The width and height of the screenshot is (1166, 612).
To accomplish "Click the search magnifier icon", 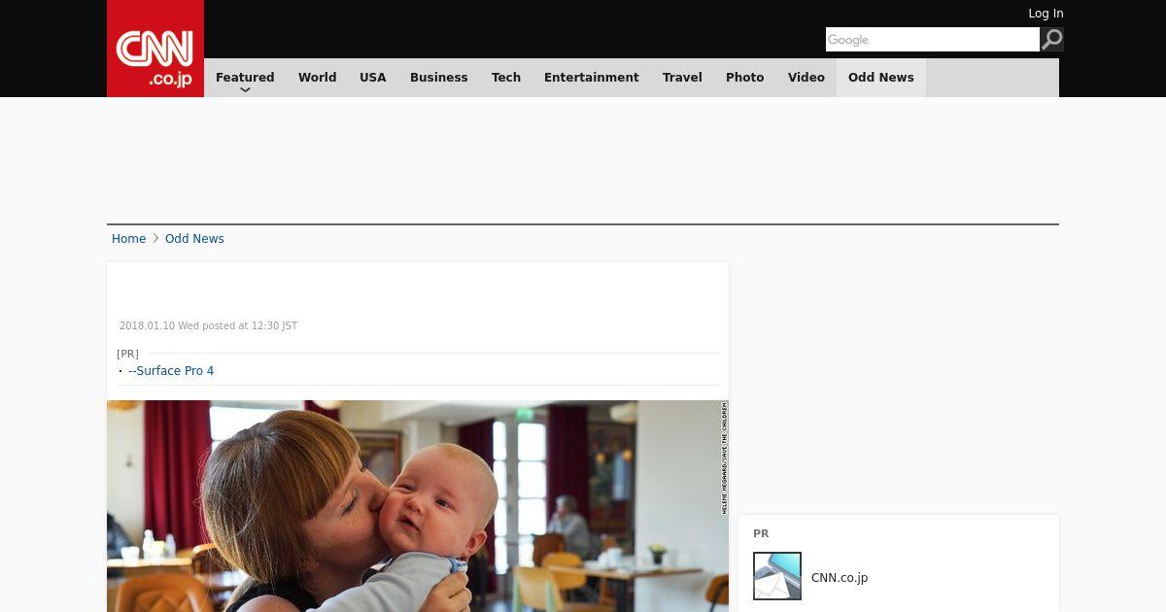I will [x=1051, y=40].
